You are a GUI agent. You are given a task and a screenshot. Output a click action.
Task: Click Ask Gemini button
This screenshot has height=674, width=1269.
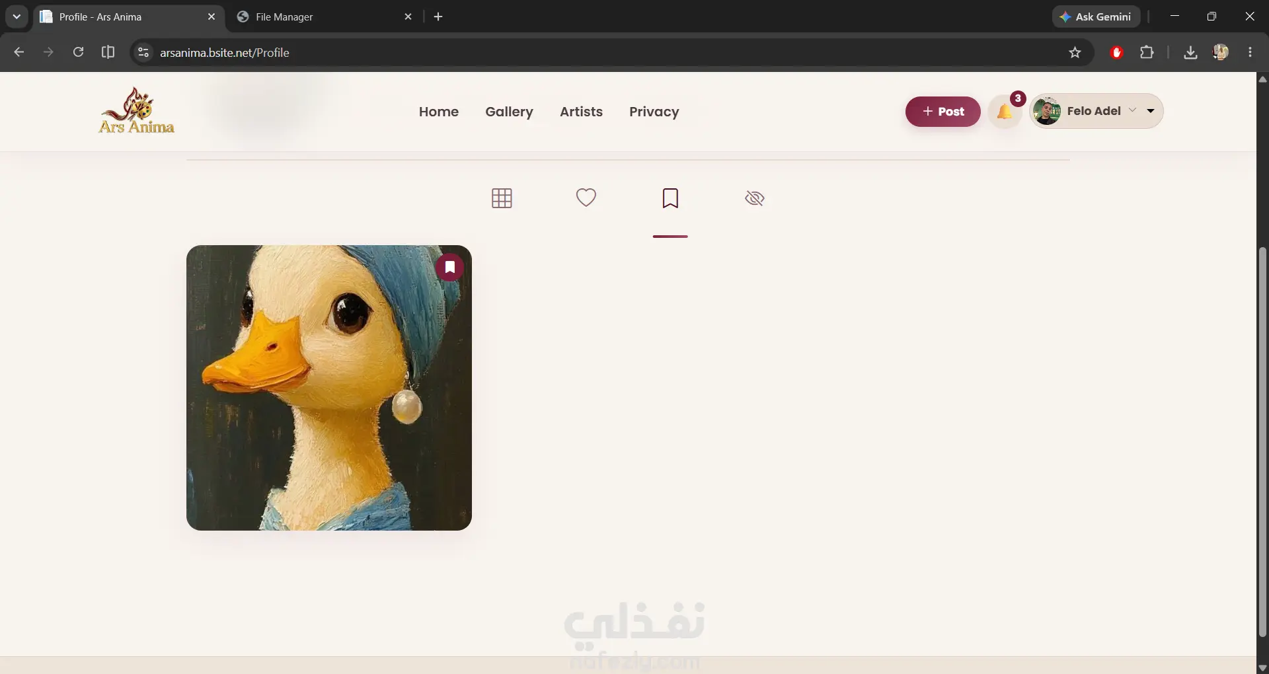point(1096,17)
